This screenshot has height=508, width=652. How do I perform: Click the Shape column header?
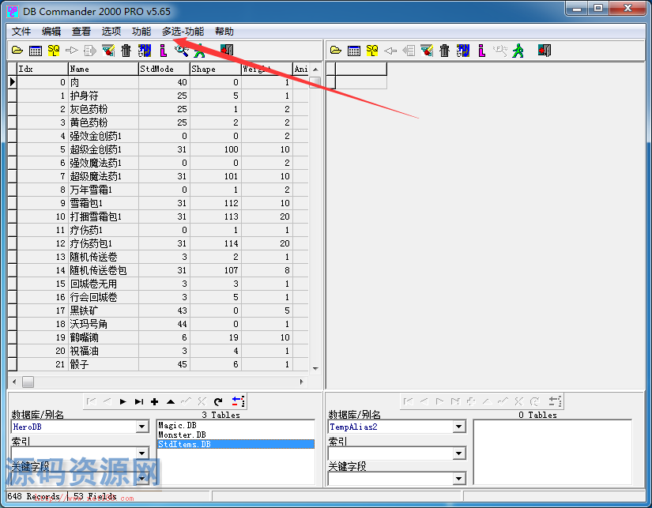[216, 69]
